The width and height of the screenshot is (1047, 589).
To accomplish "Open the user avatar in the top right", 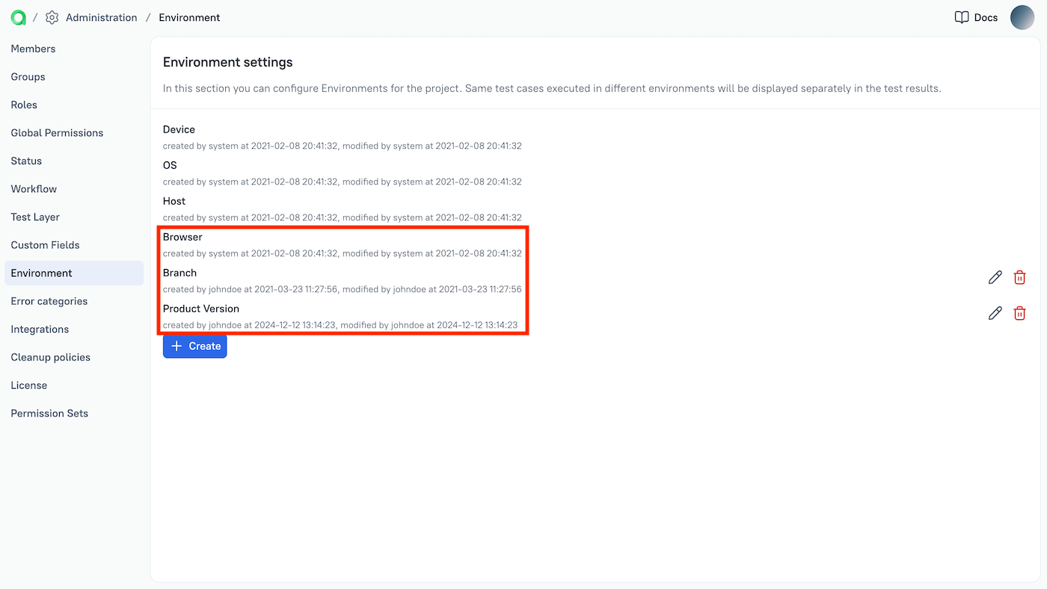I will coord(1022,17).
